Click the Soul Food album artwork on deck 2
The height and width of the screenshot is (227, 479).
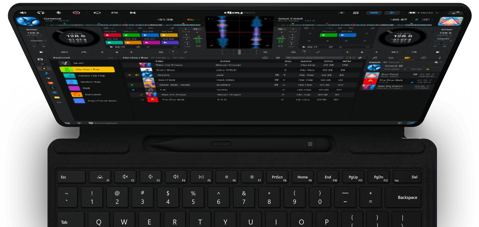point(450,21)
